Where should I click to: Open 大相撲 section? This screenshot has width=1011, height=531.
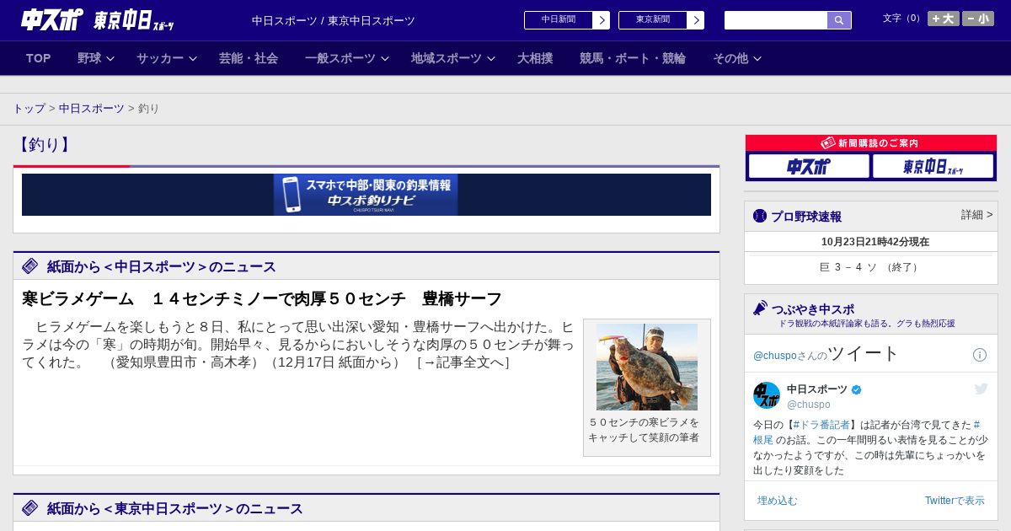click(x=535, y=58)
